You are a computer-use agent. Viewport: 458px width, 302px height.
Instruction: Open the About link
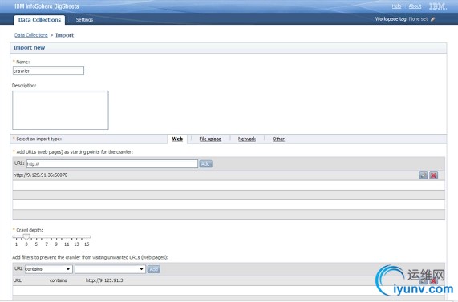click(x=415, y=6)
